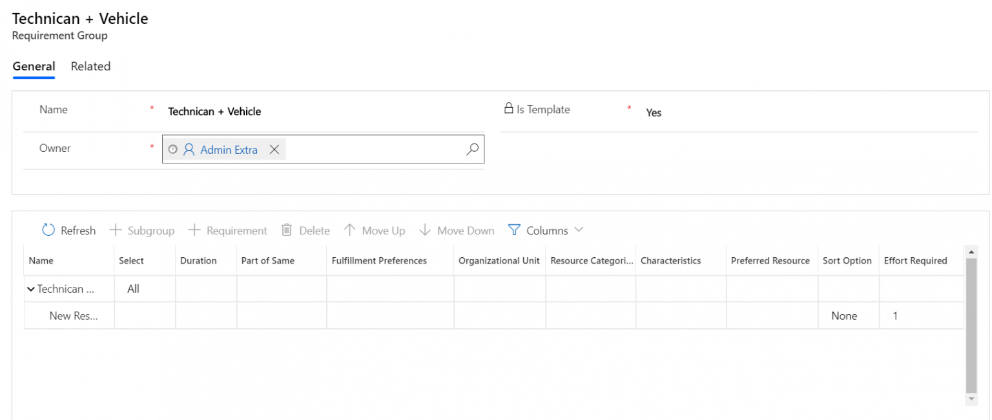This screenshot has height=420, width=992.
Task: Click the Is Template field label
Action: tap(543, 110)
